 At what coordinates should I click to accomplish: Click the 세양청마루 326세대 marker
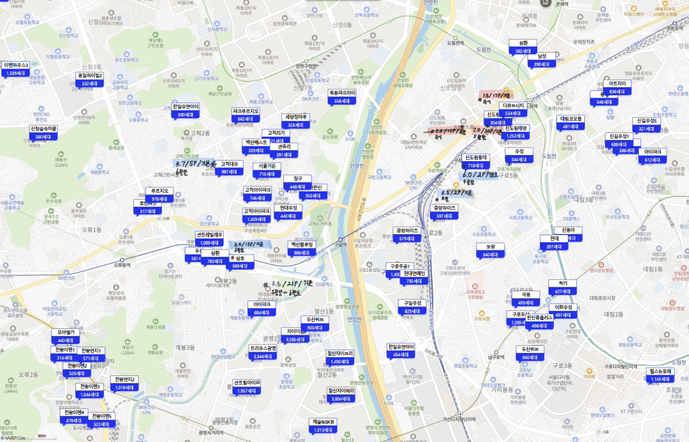(296, 122)
